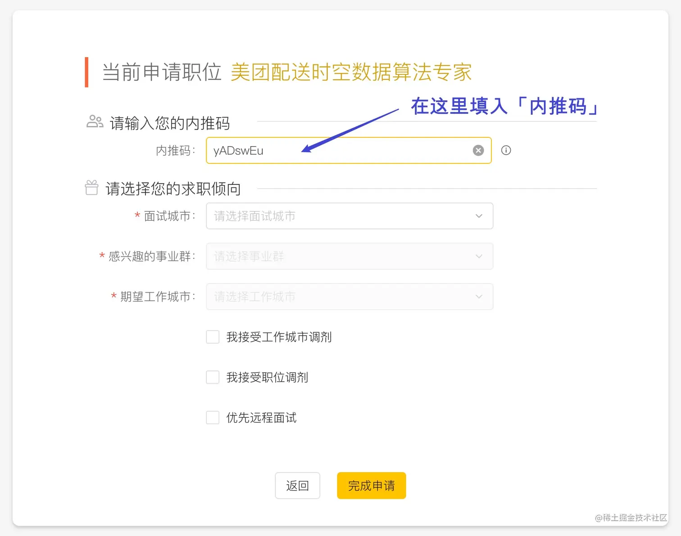Click the chevron arrow on the 工作城市 selector
Viewport: 681px width, 536px height.
pos(479,297)
